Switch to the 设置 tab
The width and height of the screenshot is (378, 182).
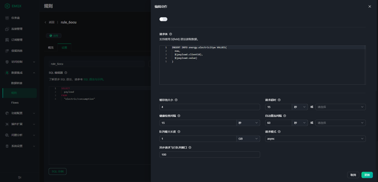64,47
